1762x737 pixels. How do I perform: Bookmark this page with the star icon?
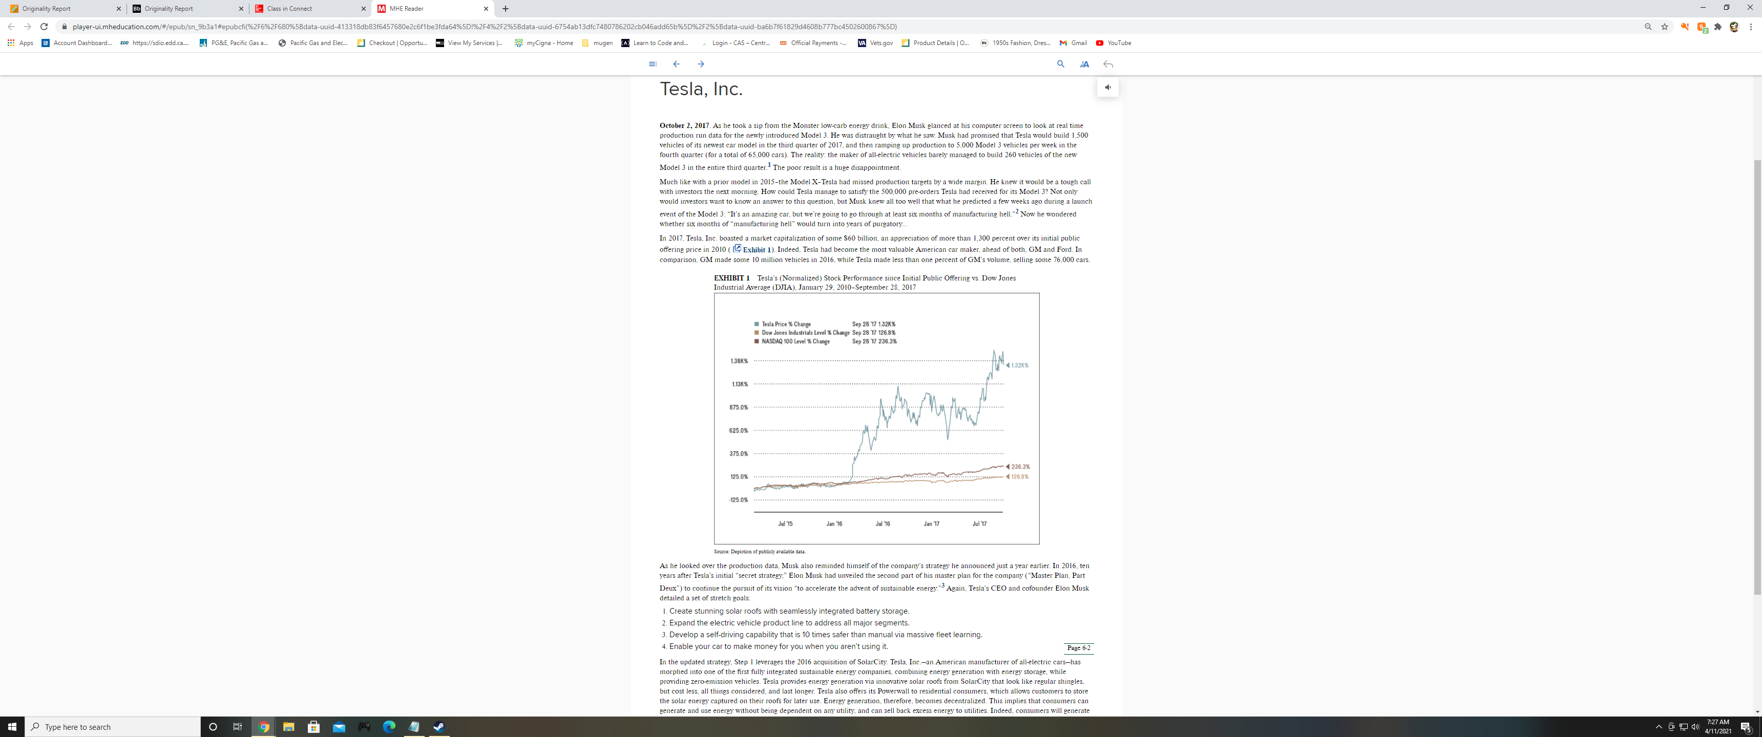click(x=1664, y=27)
